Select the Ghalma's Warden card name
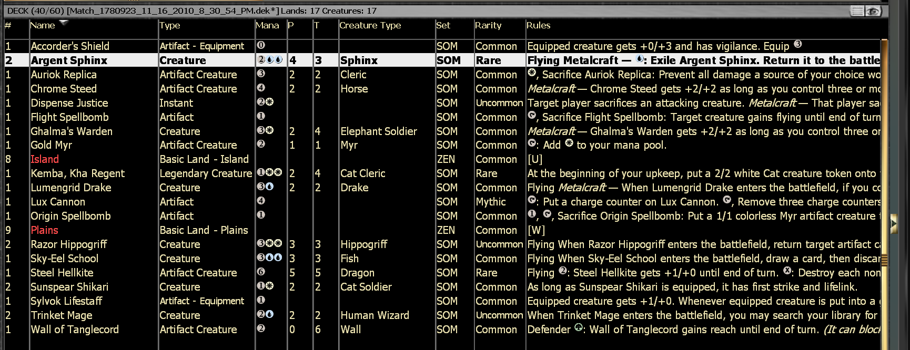The height and width of the screenshot is (350, 910). [x=72, y=131]
